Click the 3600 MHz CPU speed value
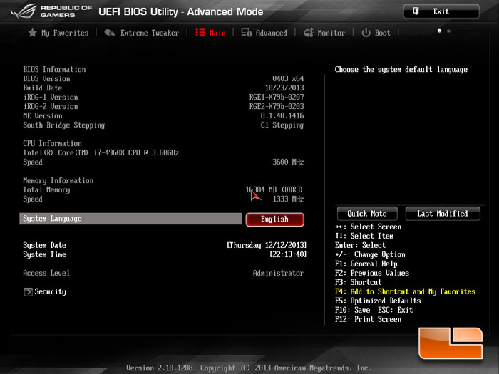499x374 pixels. [288, 162]
